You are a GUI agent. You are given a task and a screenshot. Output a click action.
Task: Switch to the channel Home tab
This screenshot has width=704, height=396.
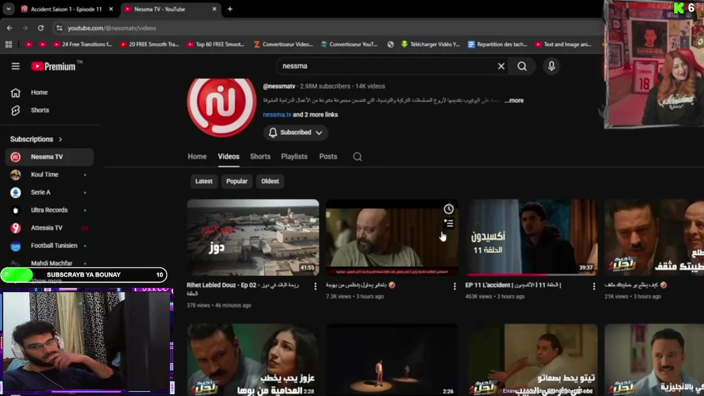click(197, 157)
